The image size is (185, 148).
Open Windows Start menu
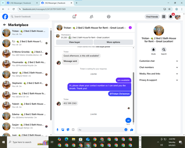[3, 142]
